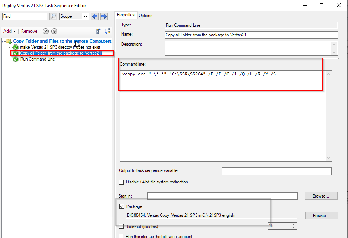Image resolution: width=348 pixels, height=238 pixels.
Task: Move step down with double-chevron down icon
Action: pyautogui.click(x=54, y=31)
